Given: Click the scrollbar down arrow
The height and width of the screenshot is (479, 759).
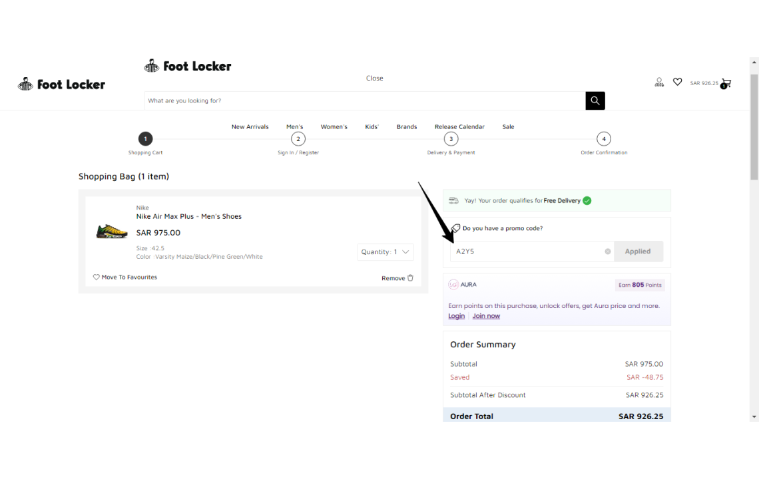Looking at the screenshot, I should click(754, 416).
